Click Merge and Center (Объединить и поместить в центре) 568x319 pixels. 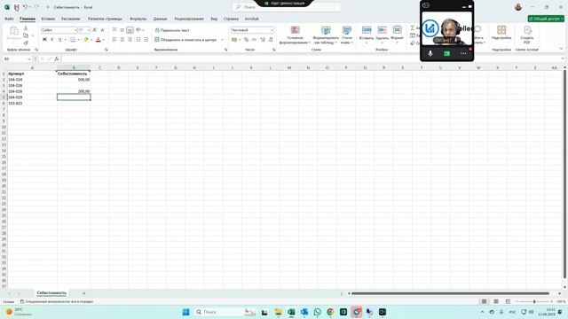185,40
